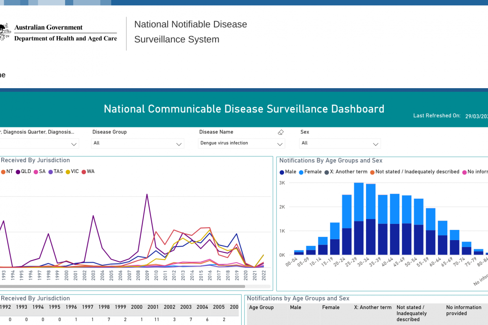This screenshot has width=488, height=325.
Task: Select the 25-29 age group bar
Action: [x=359, y=219]
